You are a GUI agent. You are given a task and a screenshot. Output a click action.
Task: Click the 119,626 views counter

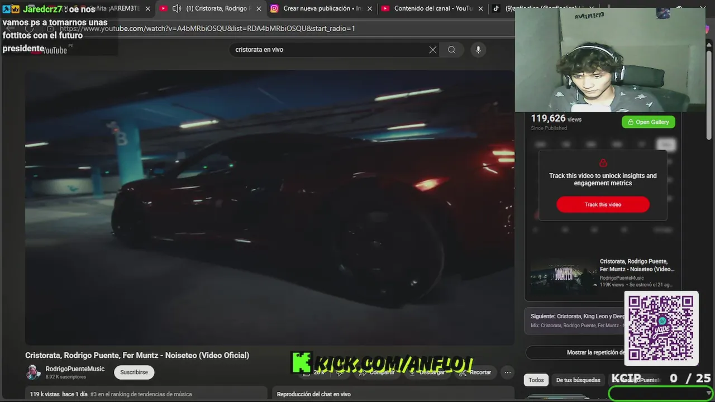(x=556, y=118)
